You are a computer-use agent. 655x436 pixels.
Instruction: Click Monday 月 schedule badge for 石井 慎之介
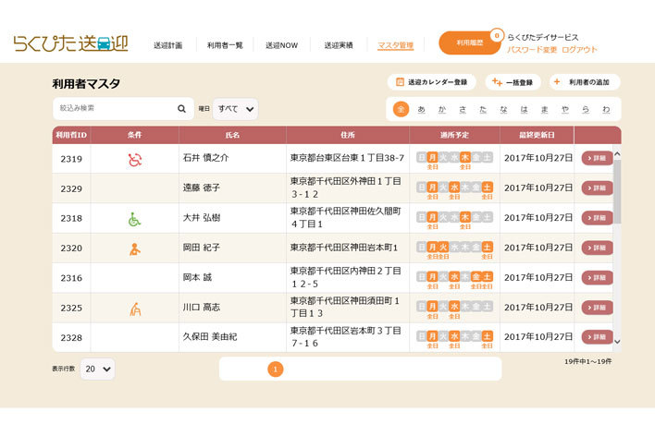click(432, 157)
